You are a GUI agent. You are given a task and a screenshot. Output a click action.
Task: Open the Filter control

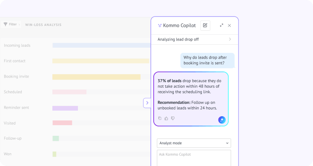[11, 25]
